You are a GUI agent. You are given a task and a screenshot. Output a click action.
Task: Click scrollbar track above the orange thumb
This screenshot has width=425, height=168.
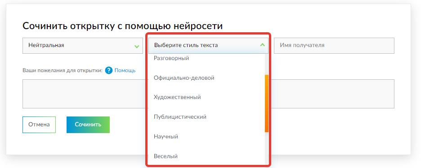(266, 64)
